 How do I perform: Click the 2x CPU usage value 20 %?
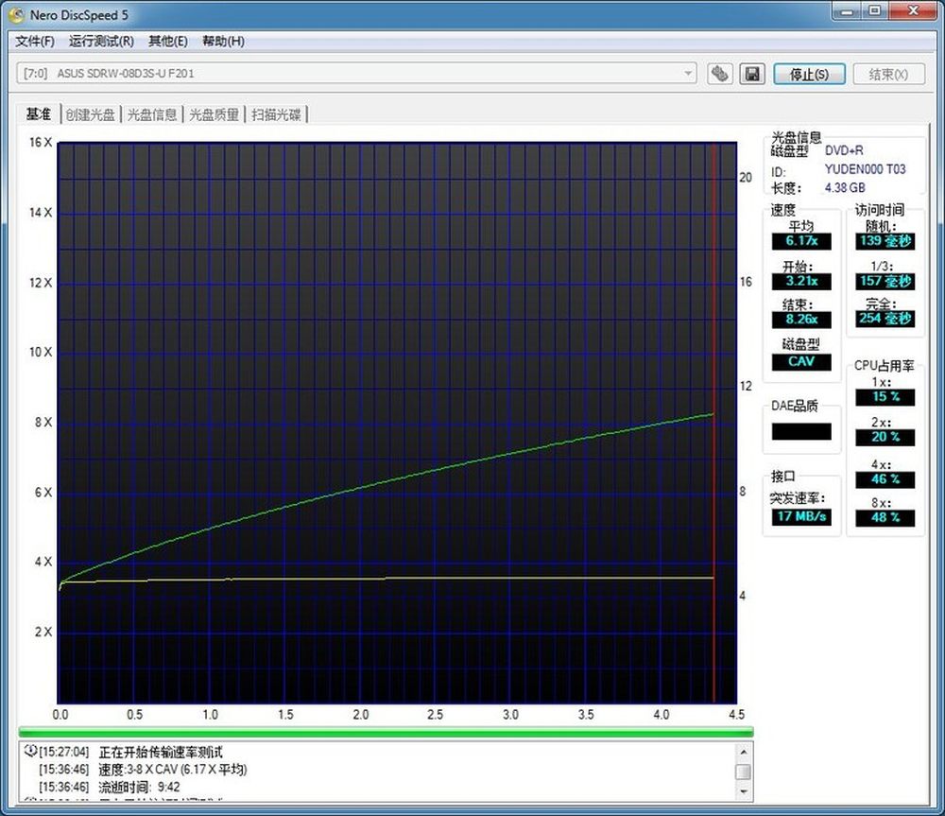pos(885,437)
